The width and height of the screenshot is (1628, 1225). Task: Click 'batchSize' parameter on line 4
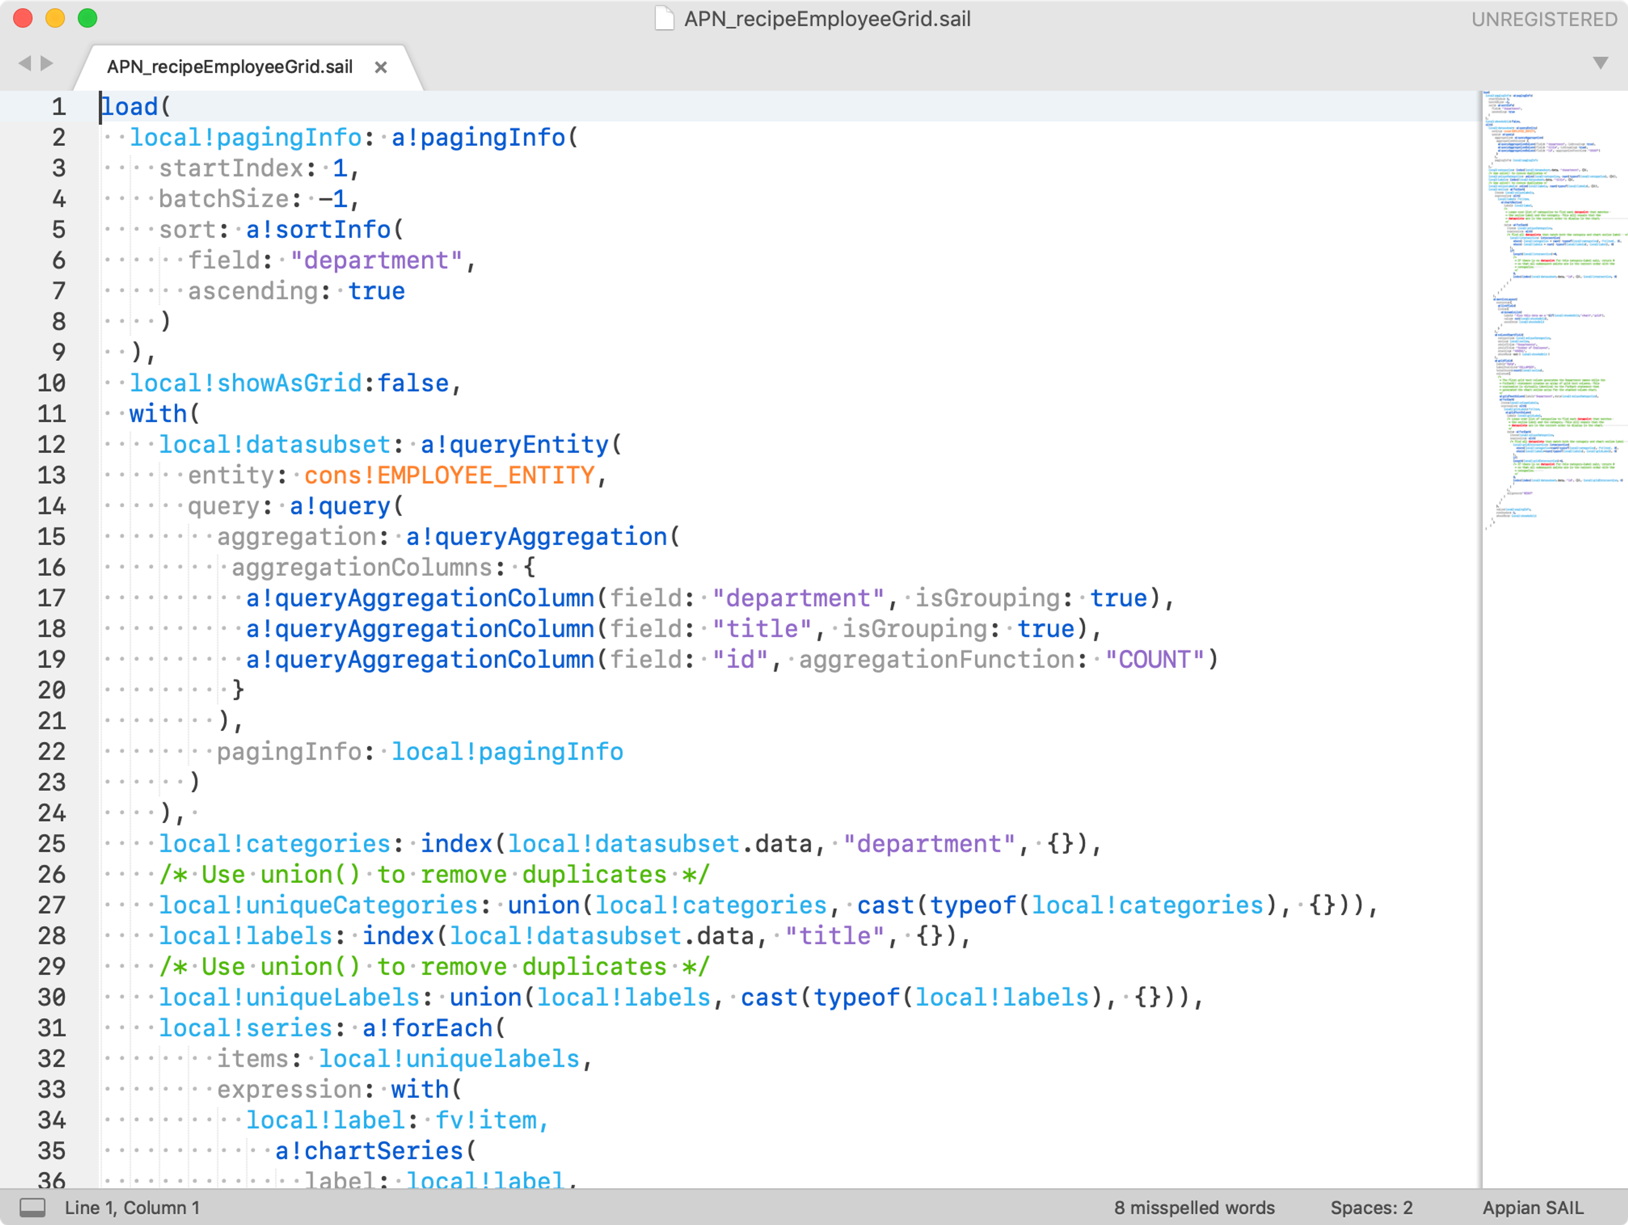[x=224, y=199]
